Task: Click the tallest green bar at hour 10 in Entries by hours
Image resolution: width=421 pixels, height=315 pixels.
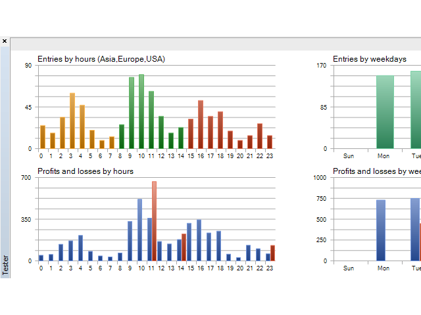Action: click(x=141, y=112)
